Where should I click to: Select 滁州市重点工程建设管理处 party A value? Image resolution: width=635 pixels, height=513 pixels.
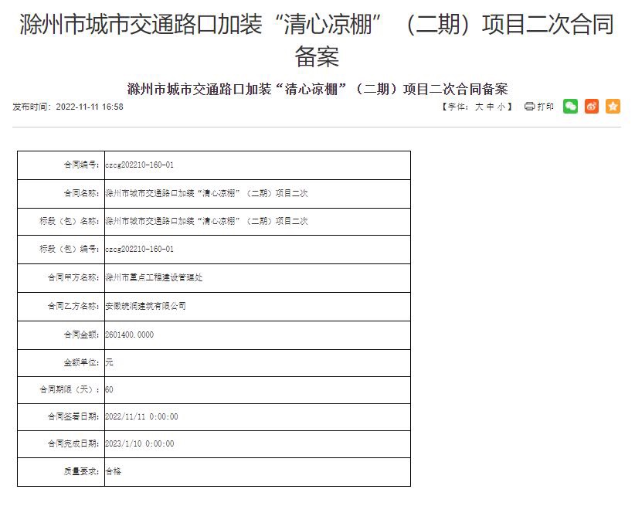tap(154, 278)
